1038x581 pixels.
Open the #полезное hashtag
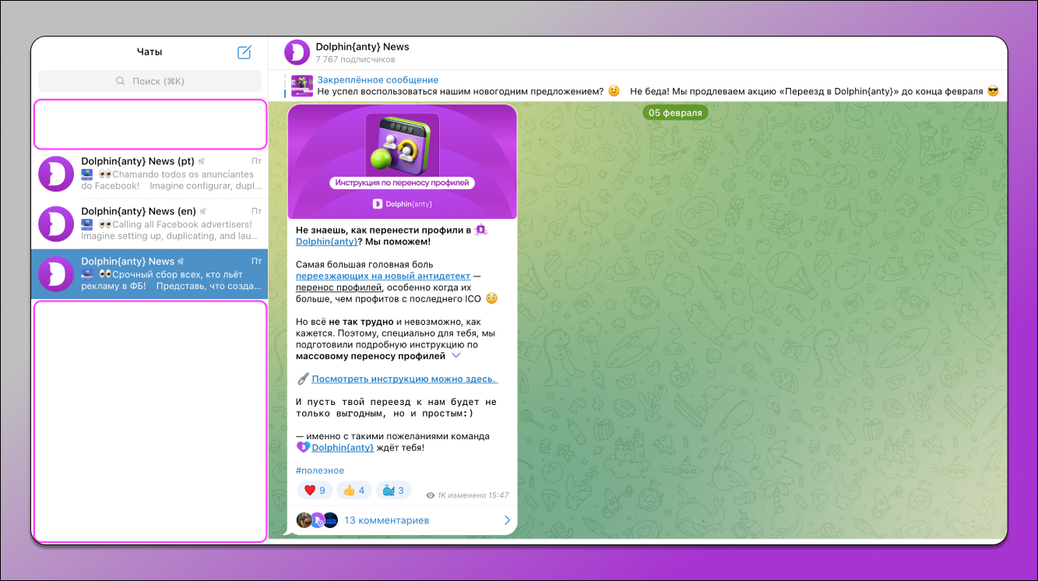tap(318, 470)
